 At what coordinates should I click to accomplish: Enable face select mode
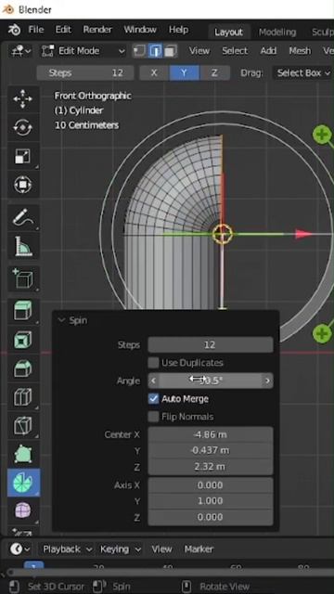[x=171, y=51]
